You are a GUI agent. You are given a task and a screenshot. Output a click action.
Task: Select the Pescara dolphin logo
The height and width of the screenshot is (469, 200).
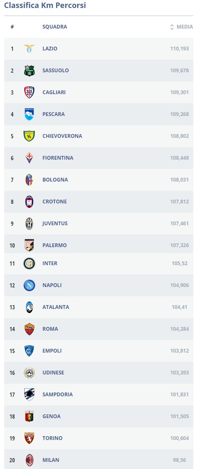click(29, 114)
